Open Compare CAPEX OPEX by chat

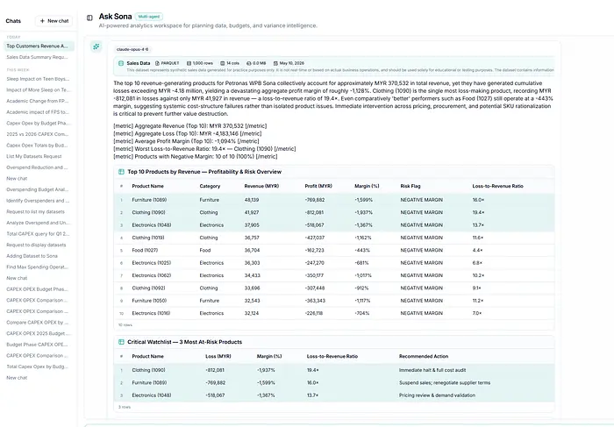[x=39, y=323]
